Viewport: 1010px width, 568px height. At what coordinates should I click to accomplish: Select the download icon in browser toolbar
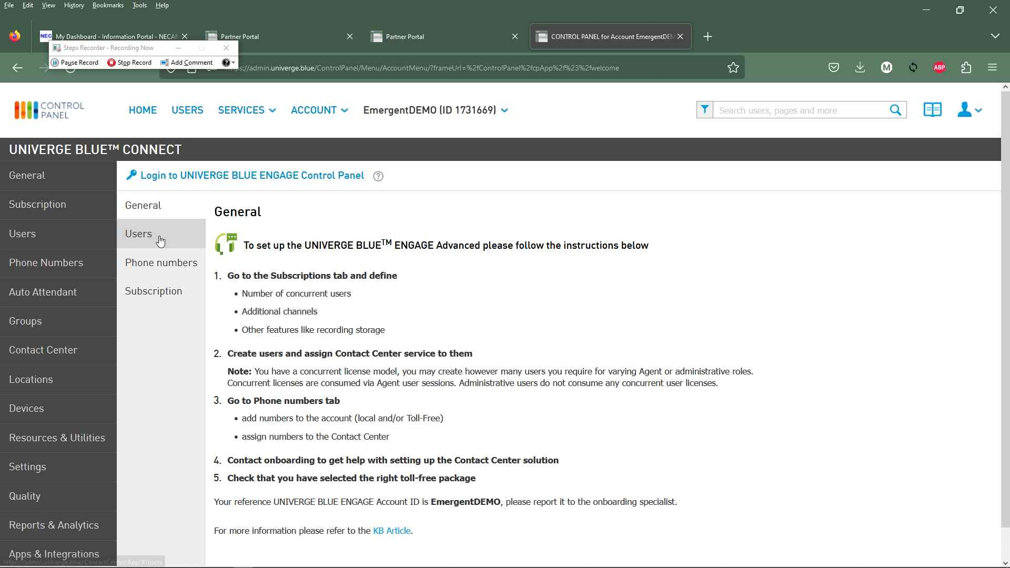860,67
